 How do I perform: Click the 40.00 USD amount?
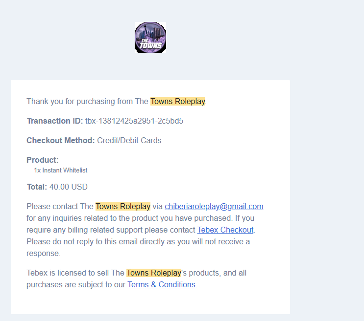69,187
